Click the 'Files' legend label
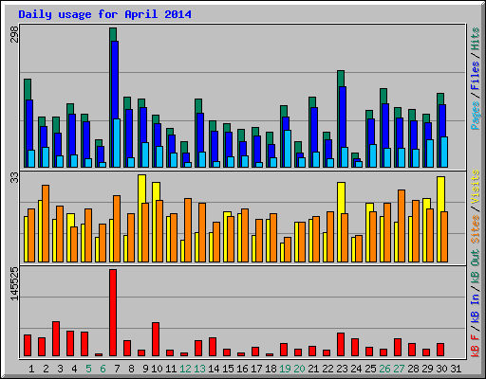Image resolution: width=486 pixels, height=379 pixels. pyautogui.click(x=475, y=76)
